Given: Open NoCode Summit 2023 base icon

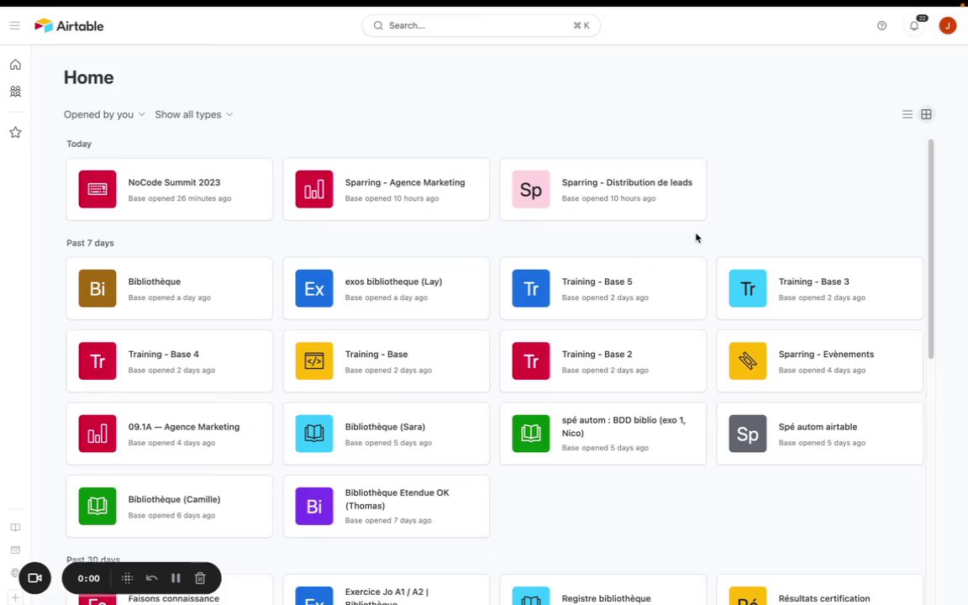Looking at the screenshot, I should (x=97, y=189).
